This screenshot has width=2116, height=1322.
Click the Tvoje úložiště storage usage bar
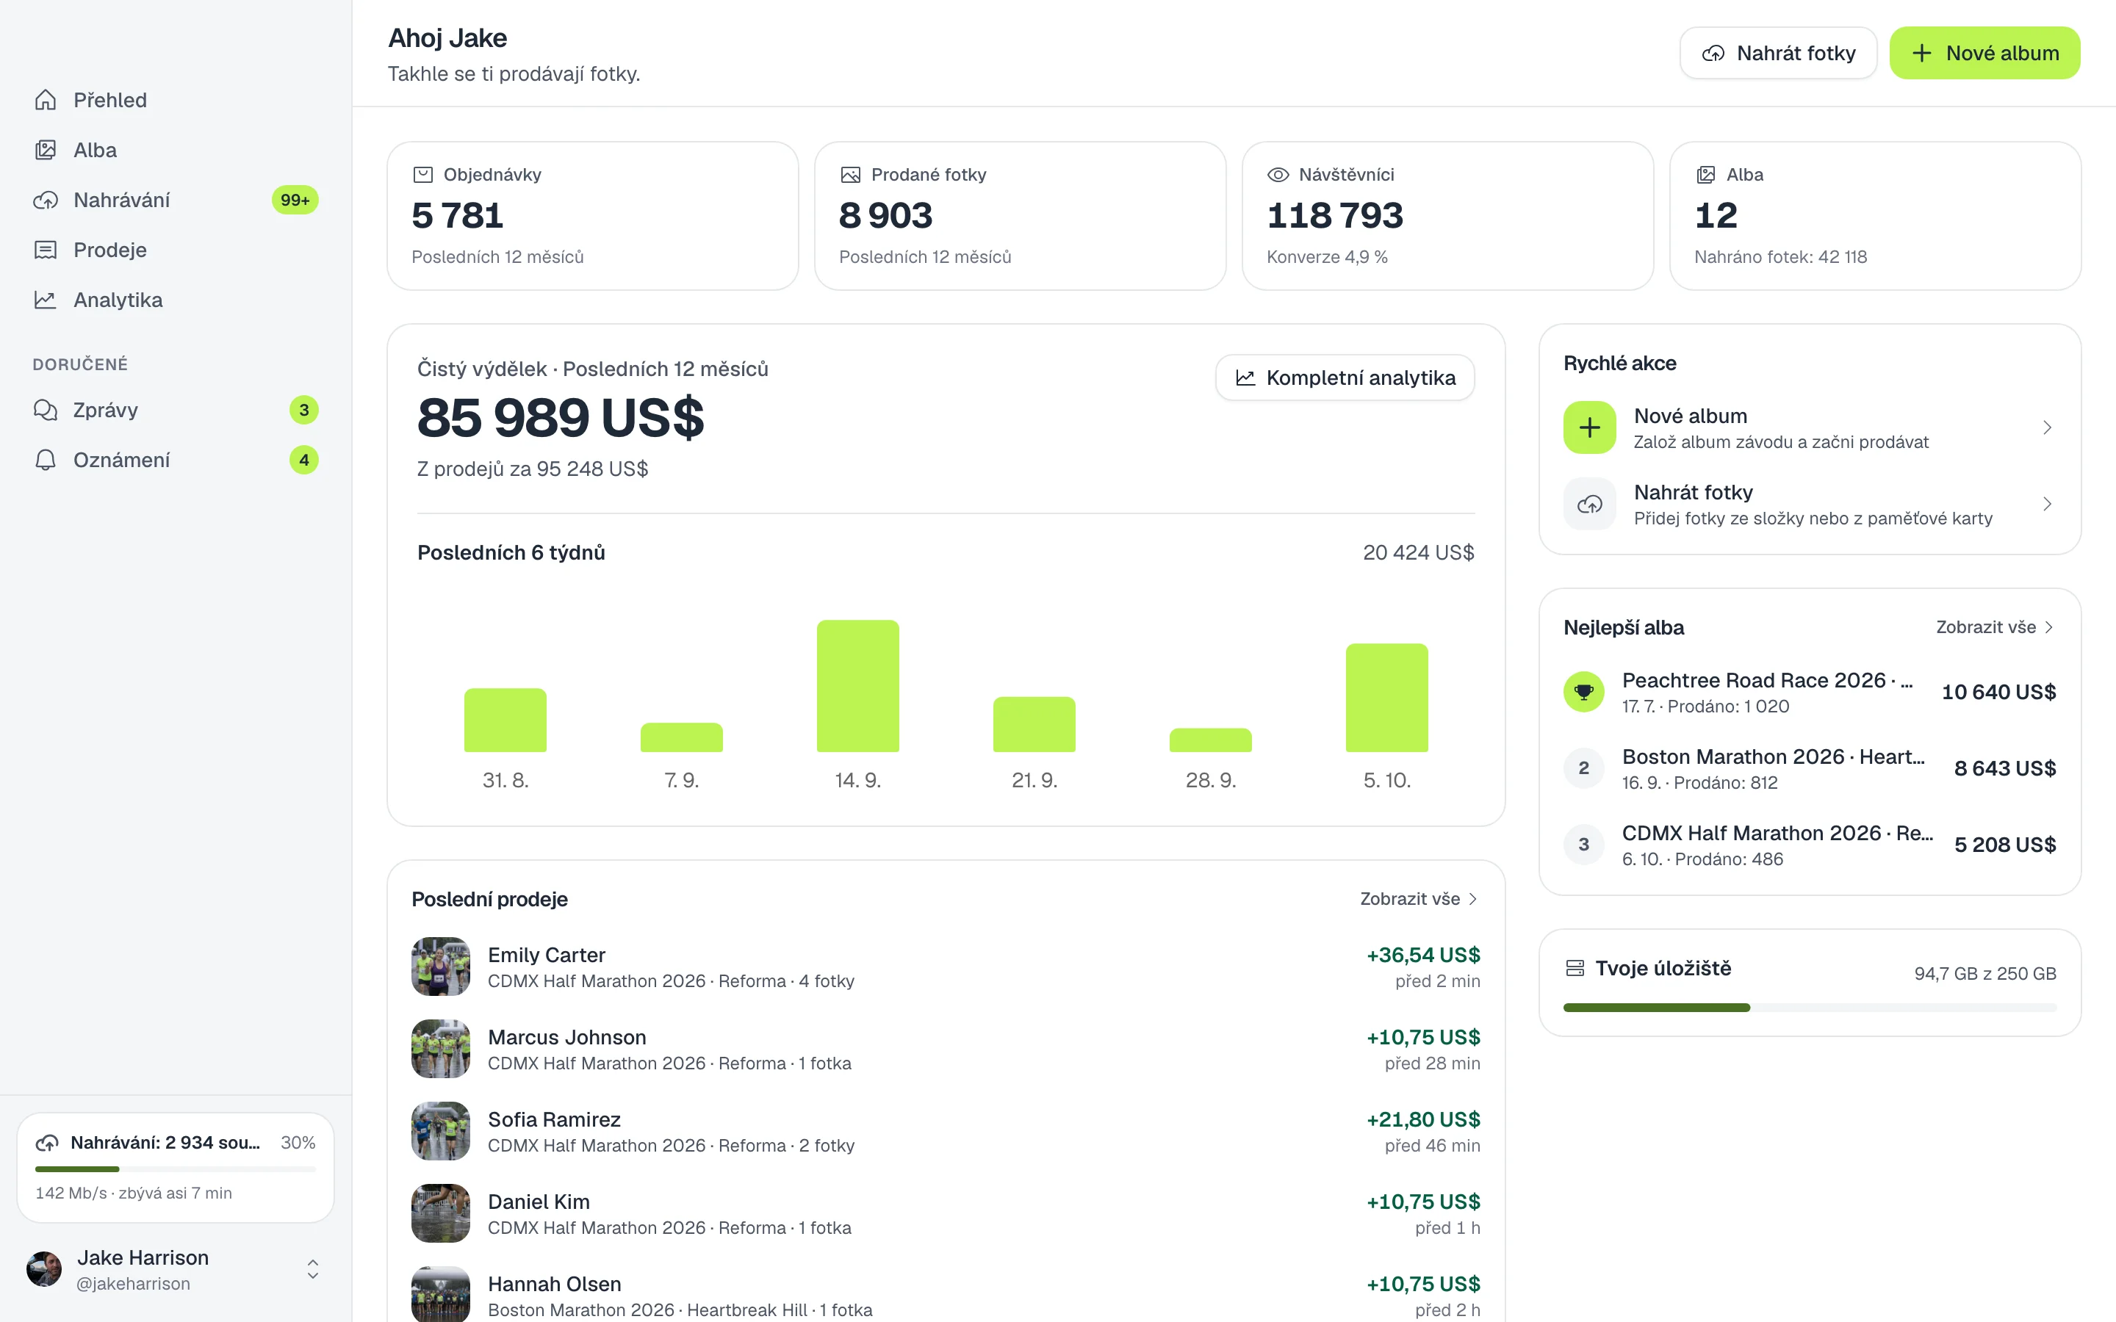pos(1809,1008)
